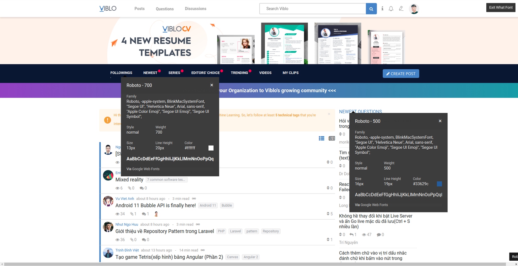518x266 pixels.
Task: Open the user profile avatar menu
Action: pyautogui.click(x=414, y=9)
